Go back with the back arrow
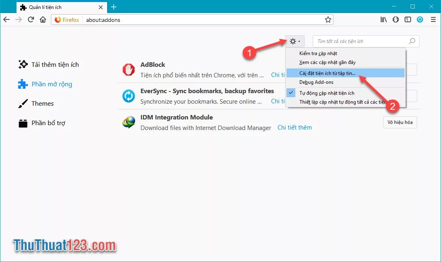Screen dimensions: 441x262 [6, 20]
